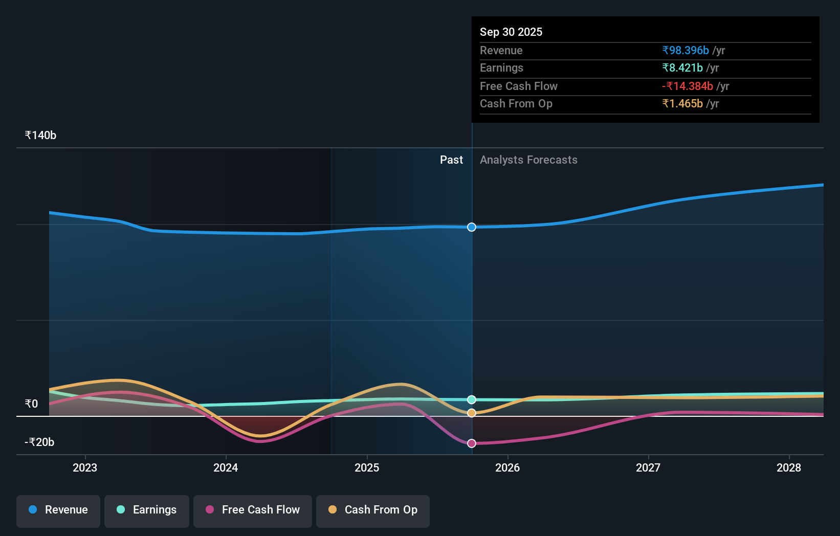The image size is (840, 536).
Task: Open the Past section of the chart
Action: click(451, 160)
